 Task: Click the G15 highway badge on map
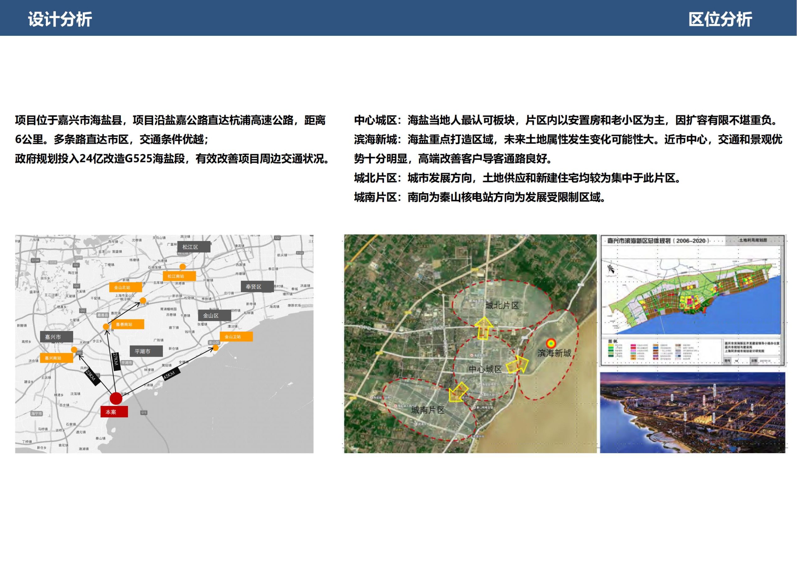pyautogui.click(x=144, y=413)
